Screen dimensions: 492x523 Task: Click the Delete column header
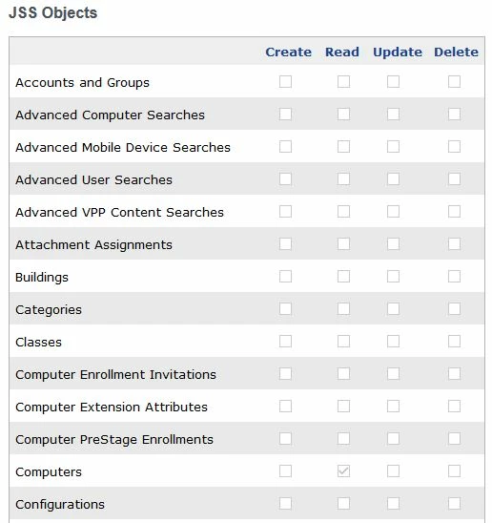[456, 52]
